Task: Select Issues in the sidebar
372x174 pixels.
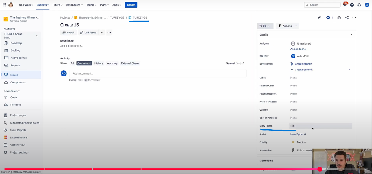Action: tap(21, 75)
